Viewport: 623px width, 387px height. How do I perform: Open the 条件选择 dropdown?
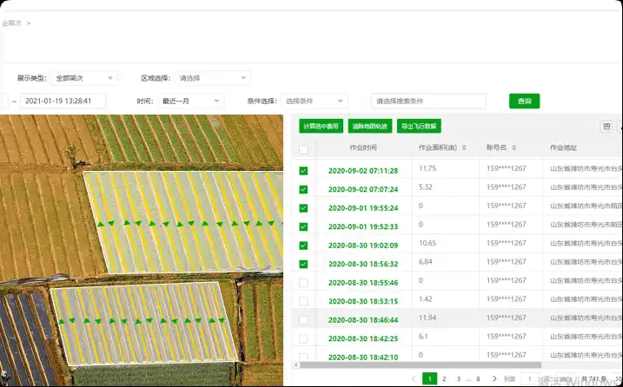[315, 102]
